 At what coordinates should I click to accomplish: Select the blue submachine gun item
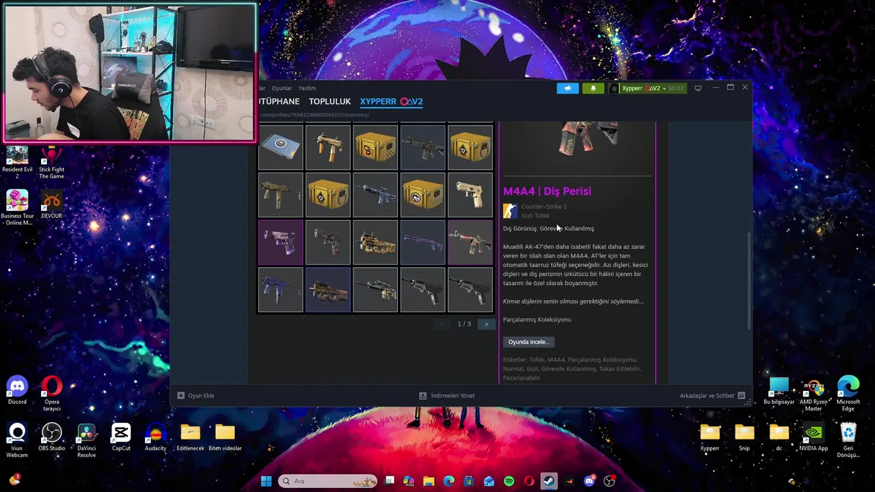coord(280,290)
